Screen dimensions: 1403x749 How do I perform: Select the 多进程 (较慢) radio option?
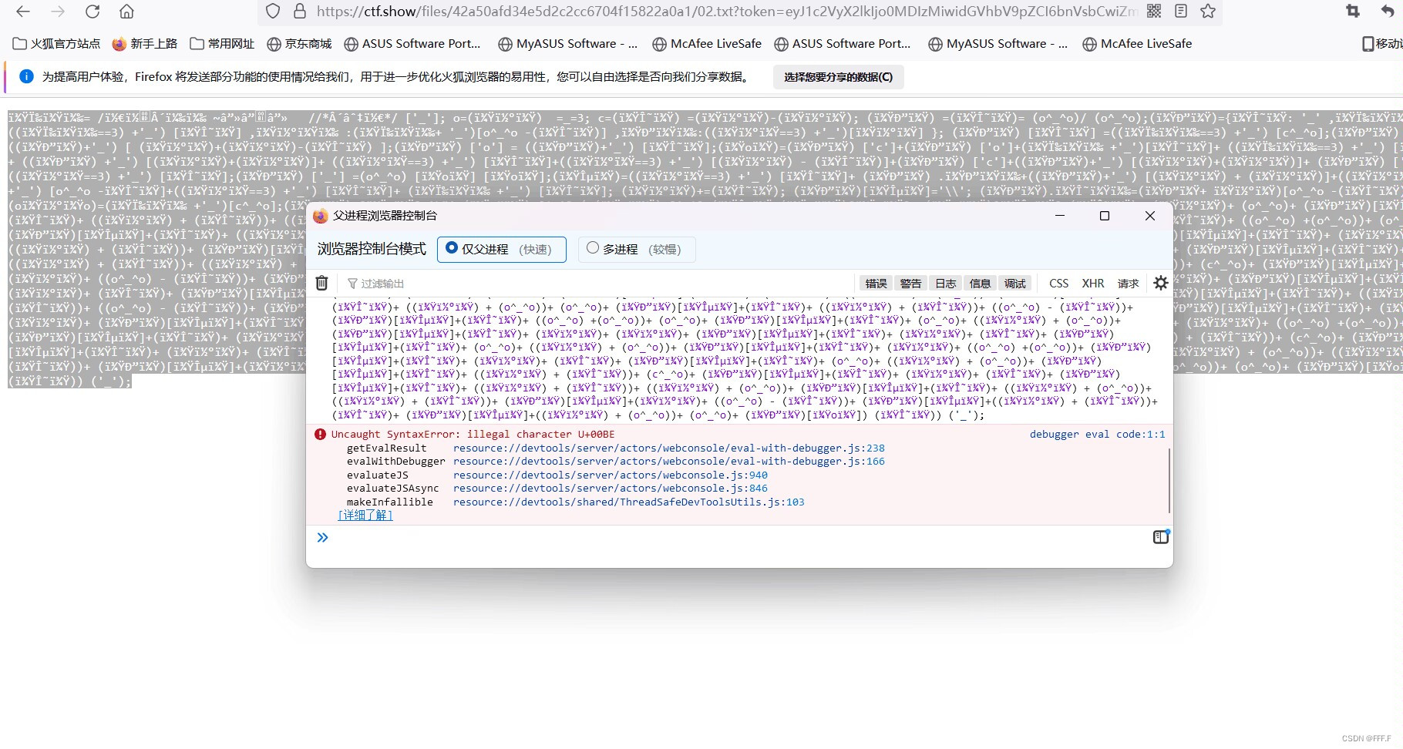click(x=593, y=248)
